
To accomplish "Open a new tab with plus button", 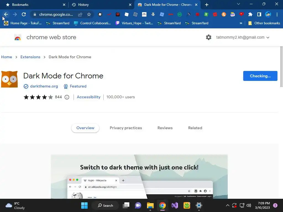I will [x=207, y=5].
